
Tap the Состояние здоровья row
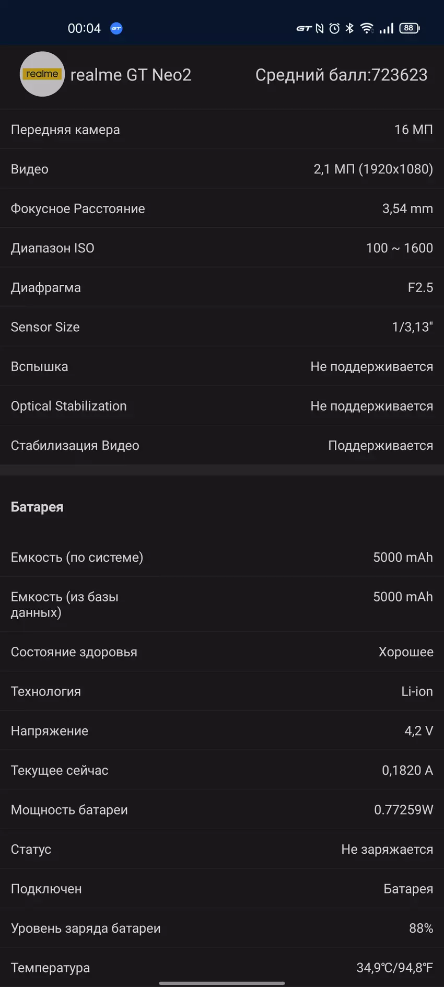[x=221, y=652]
